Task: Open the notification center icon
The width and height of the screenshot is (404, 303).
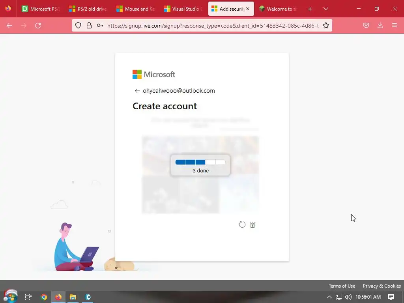Action: (x=391, y=297)
